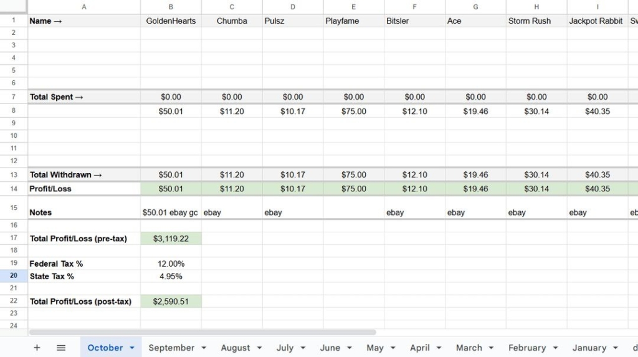Add a new sheet with plus button
Screen dimensions: 638x357
pos(37,348)
